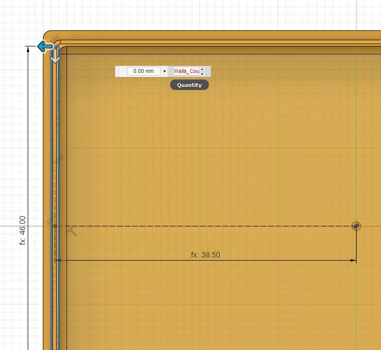Screen dimensions: 381x350
Task: Click the blue left-pointing pattern direction arrow
Action: tap(45, 46)
